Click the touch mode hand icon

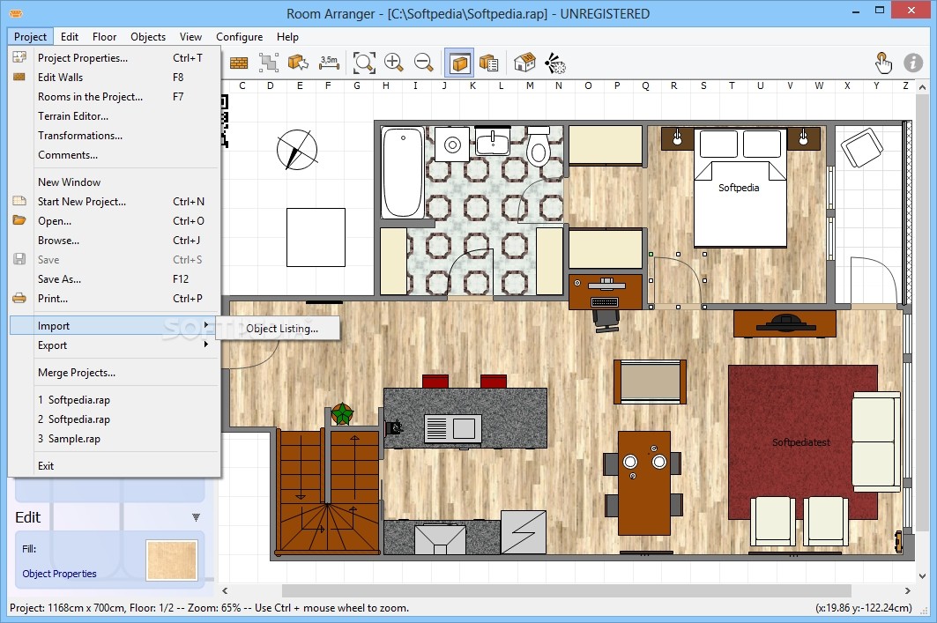pyautogui.click(x=883, y=63)
